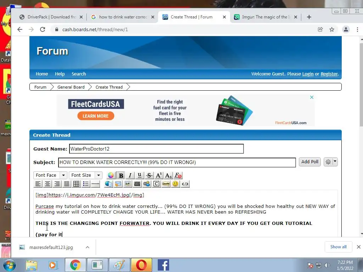Click the address bar URL
The width and height of the screenshot is (363, 272).
95,30
